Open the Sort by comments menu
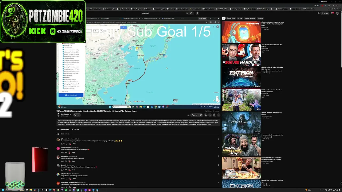The height and width of the screenshot is (192, 342). click(x=75, y=130)
